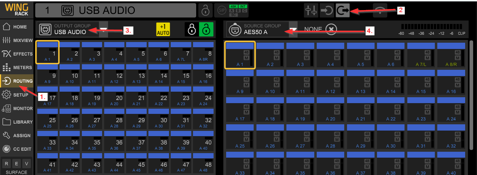Expand the OUTPUT GROUP dropdown arrow
Image resolution: width=477 pixels, height=175 pixels.
[103, 30]
